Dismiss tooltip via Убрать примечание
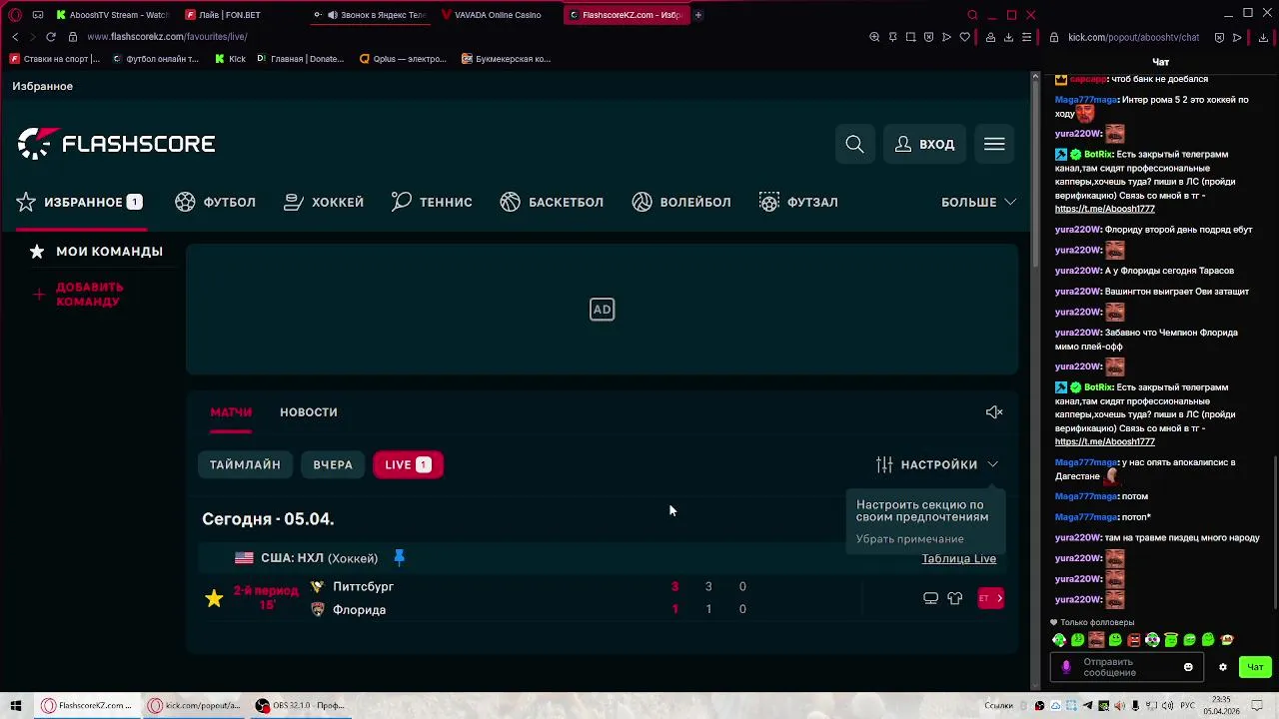Image resolution: width=1279 pixels, height=719 pixels. point(910,539)
